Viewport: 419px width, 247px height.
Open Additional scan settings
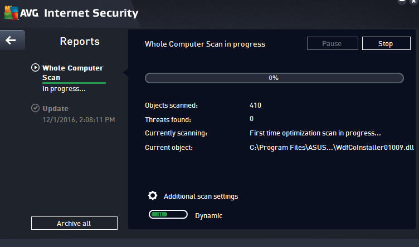pos(201,196)
